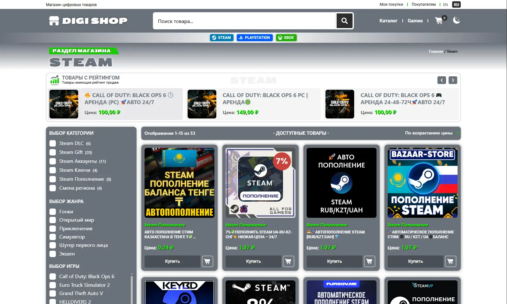The height and width of the screenshot is (304, 507).
Task: Open Мои покупки link
Action: 391,4
